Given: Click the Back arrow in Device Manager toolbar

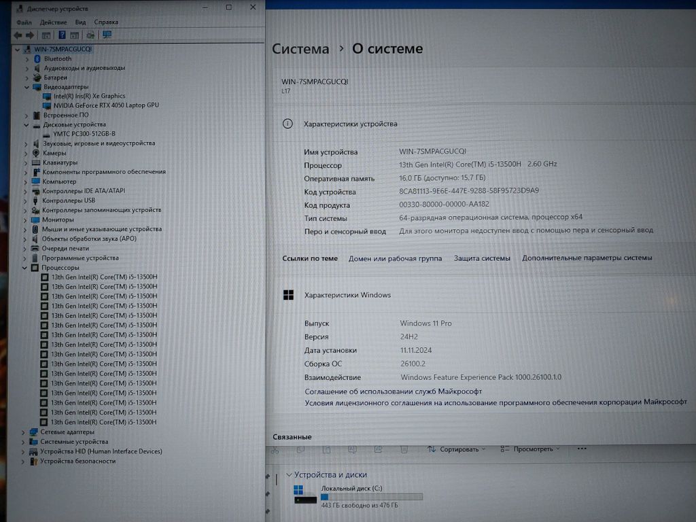Looking at the screenshot, I should point(18,35).
